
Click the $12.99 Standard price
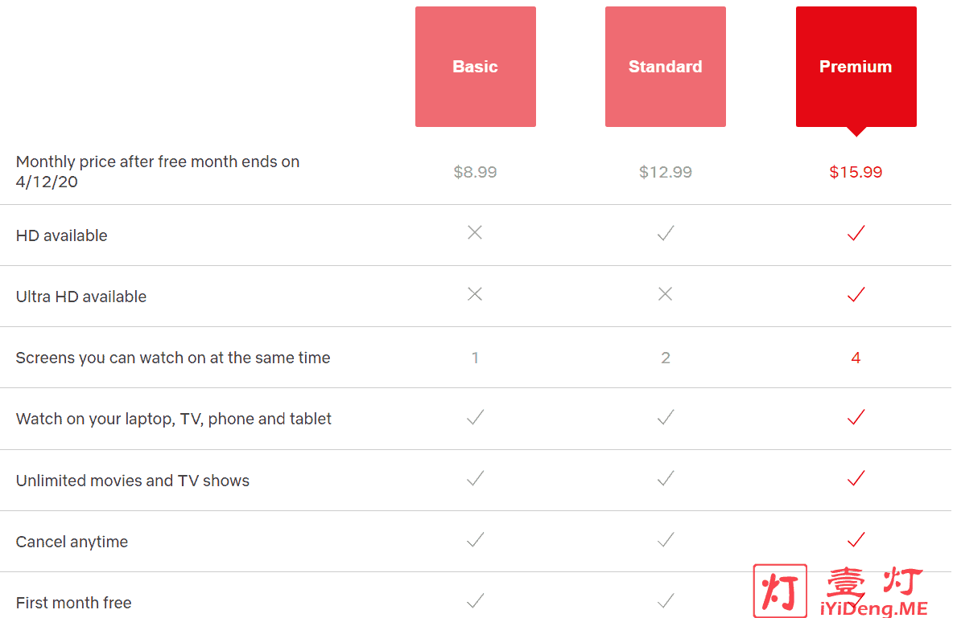click(x=666, y=172)
